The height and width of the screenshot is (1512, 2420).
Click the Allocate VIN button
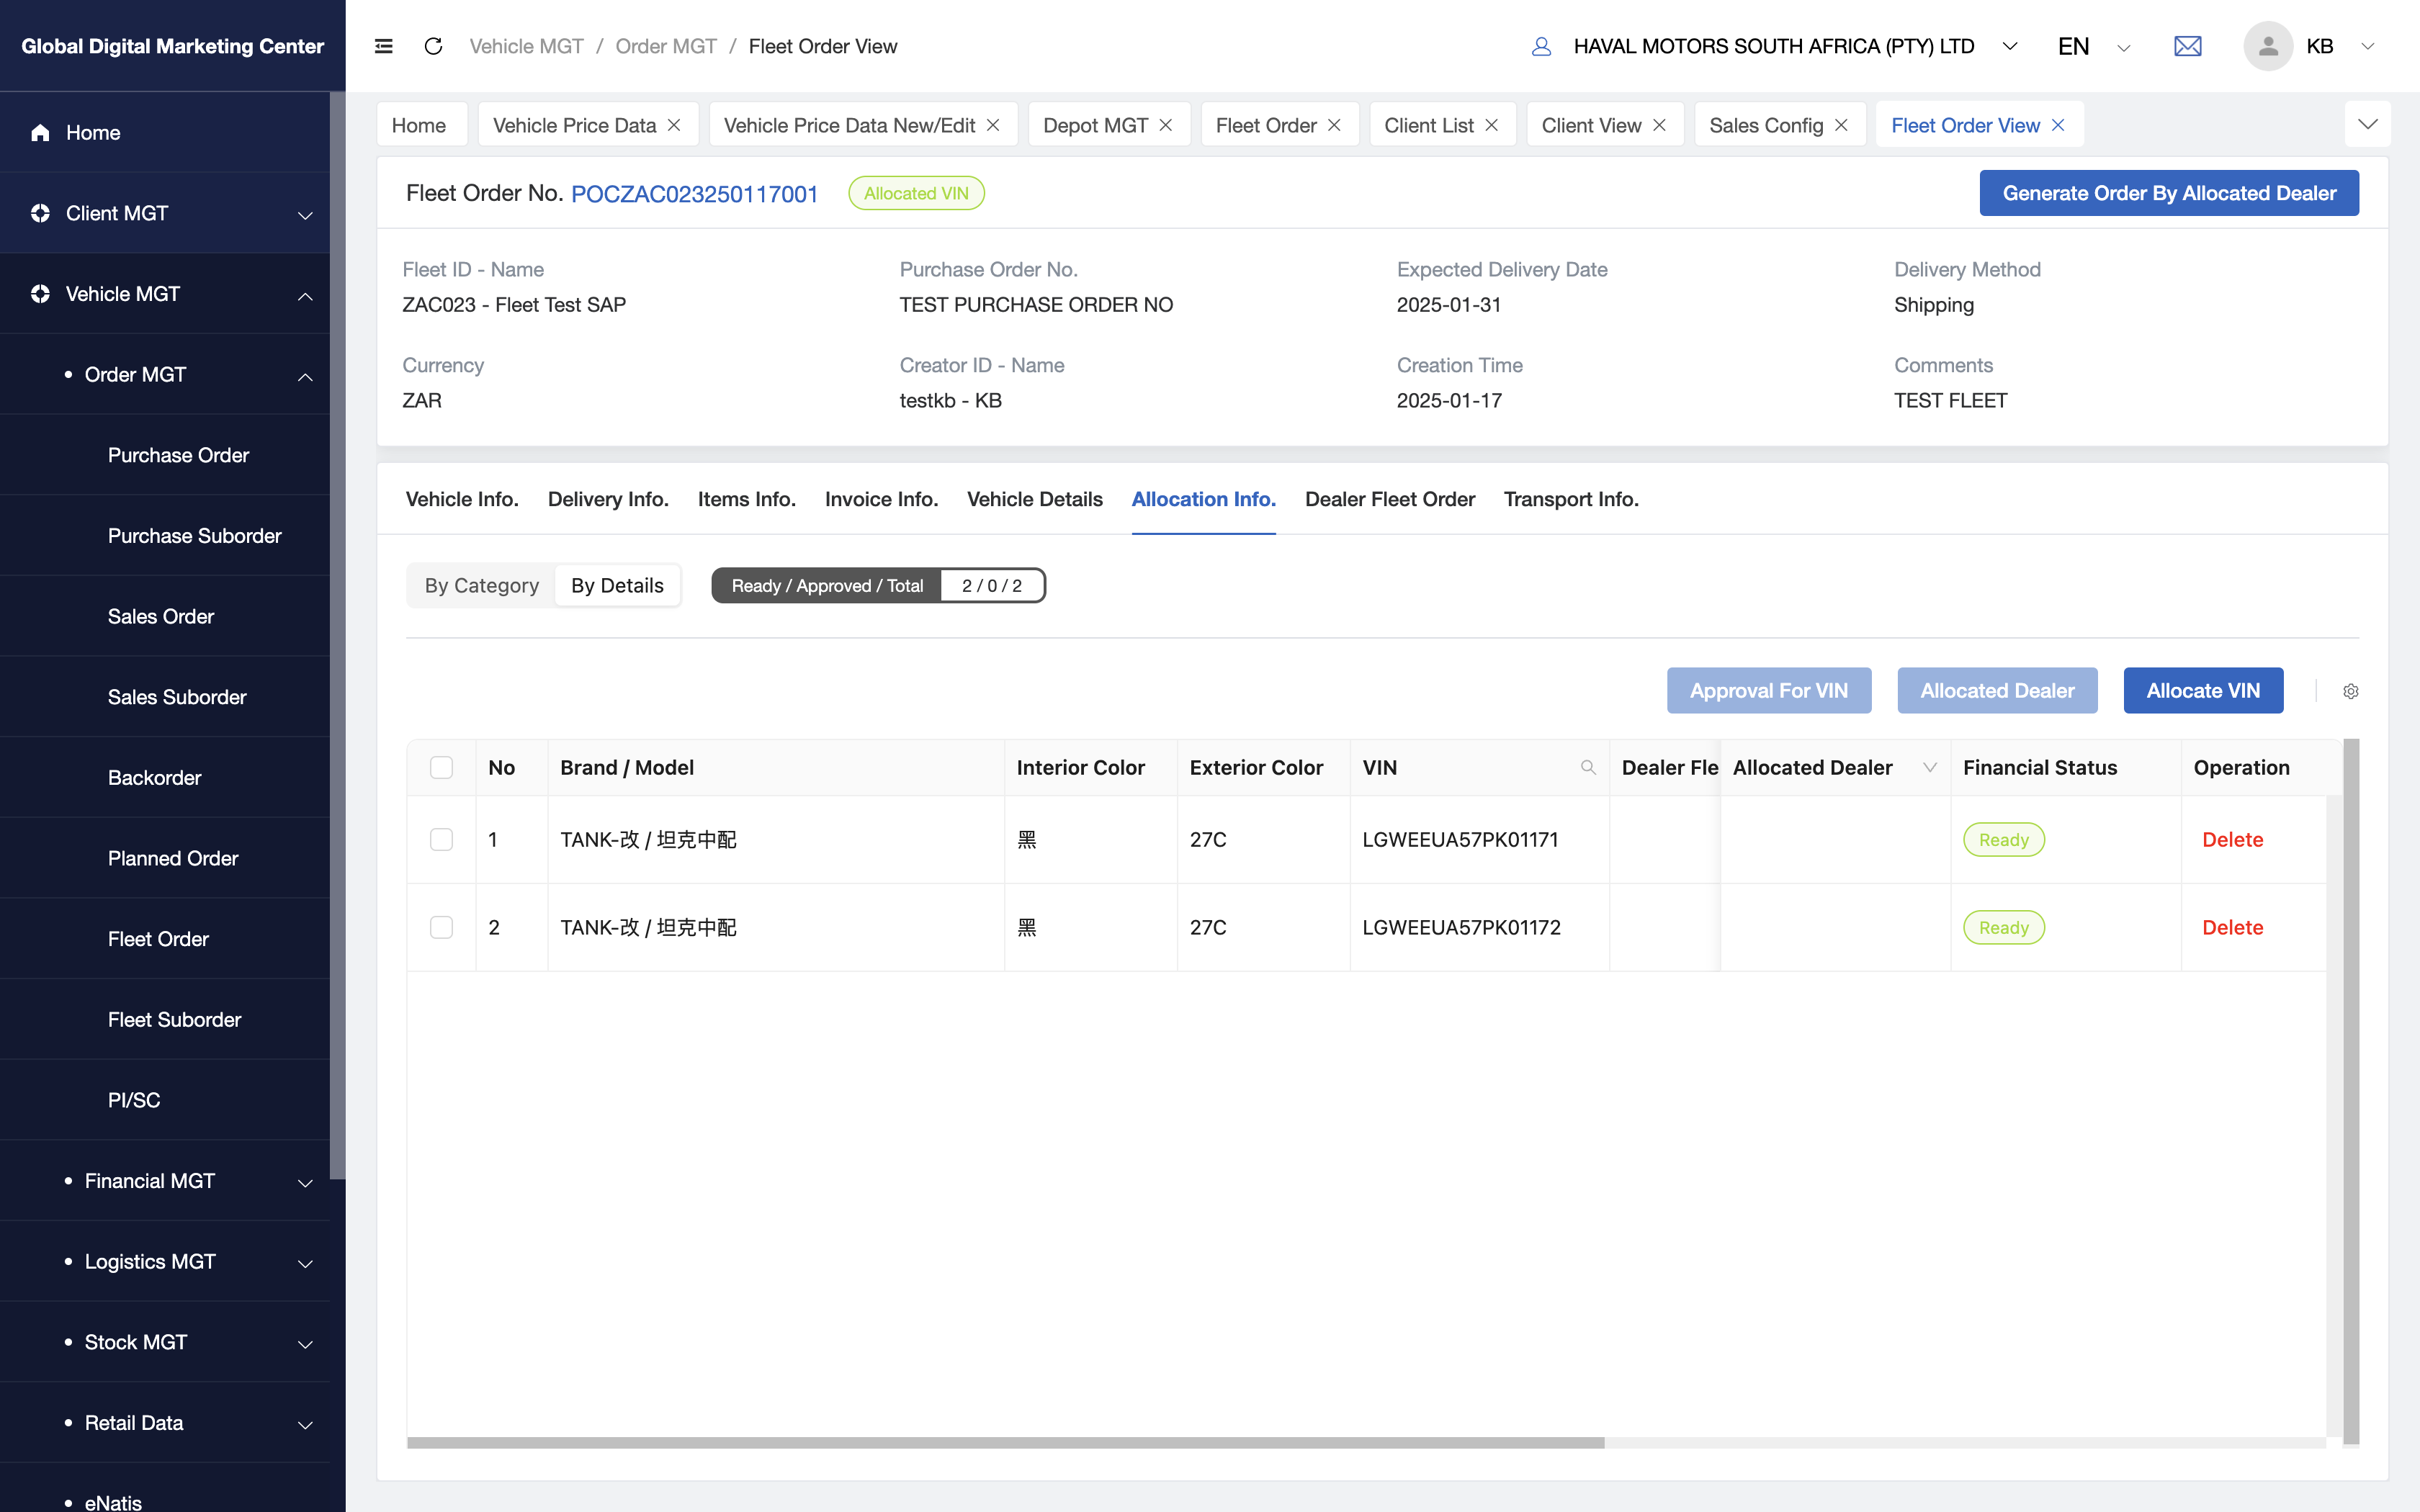[x=2202, y=690]
